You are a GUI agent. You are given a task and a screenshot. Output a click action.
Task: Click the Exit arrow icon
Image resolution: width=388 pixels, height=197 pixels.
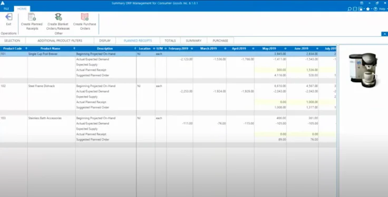pos(8,17)
